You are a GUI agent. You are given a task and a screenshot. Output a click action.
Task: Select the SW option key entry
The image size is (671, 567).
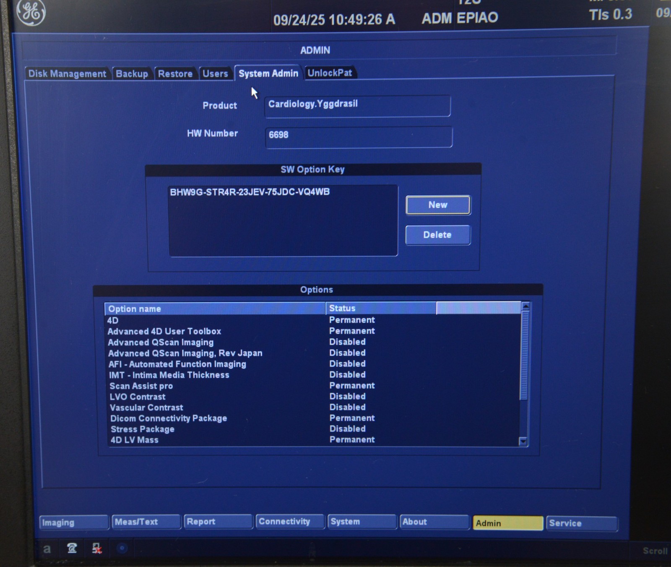tap(250, 192)
